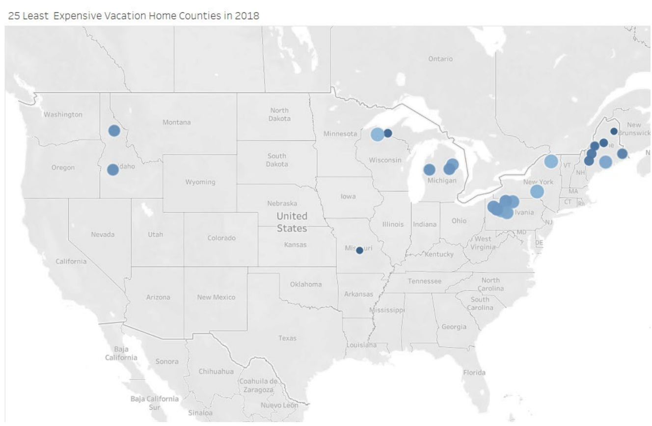
Task: Click the 'Nevada' state label
Action: (103, 235)
